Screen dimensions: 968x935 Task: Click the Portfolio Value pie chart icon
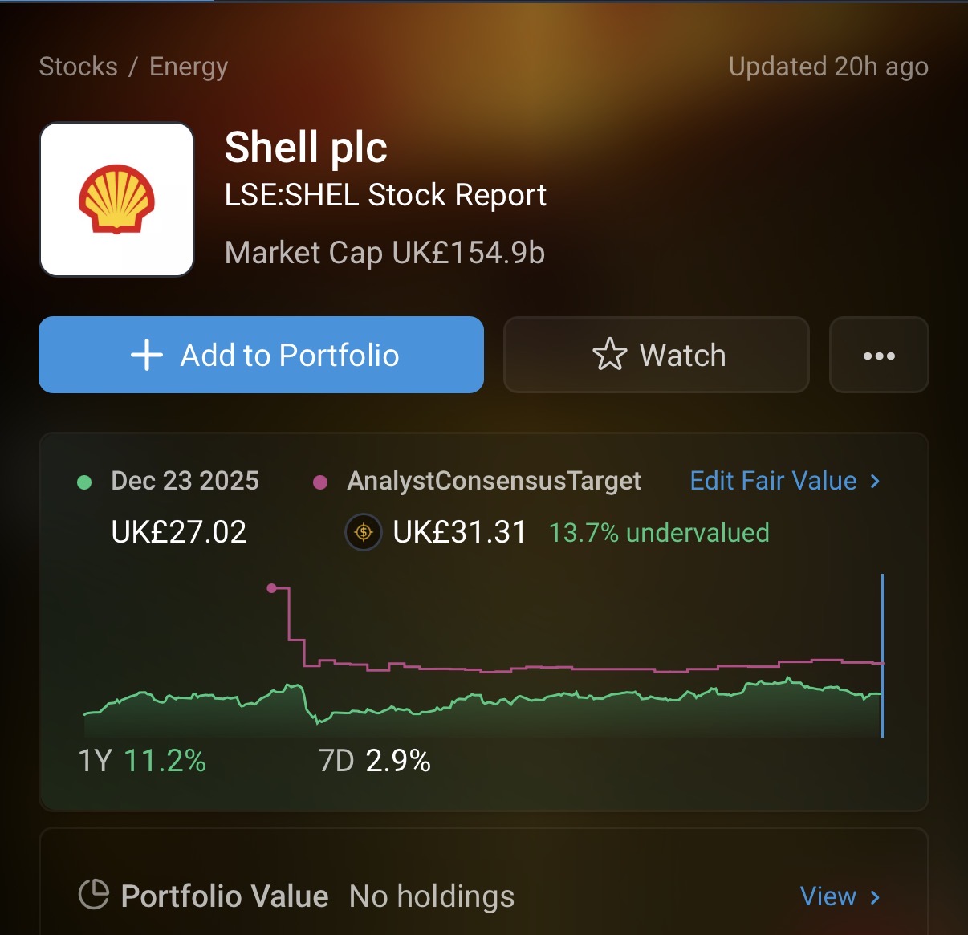(94, 894)
